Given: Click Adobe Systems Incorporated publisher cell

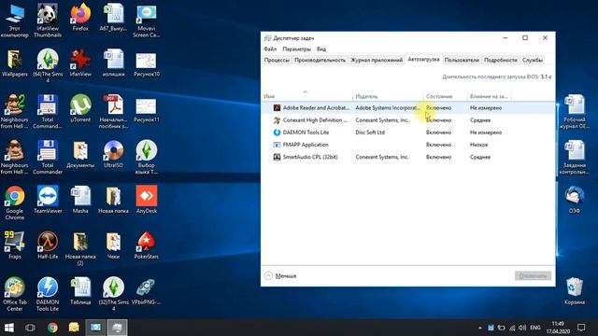Looking at the screenshot, I should click(x=388, y=108).
